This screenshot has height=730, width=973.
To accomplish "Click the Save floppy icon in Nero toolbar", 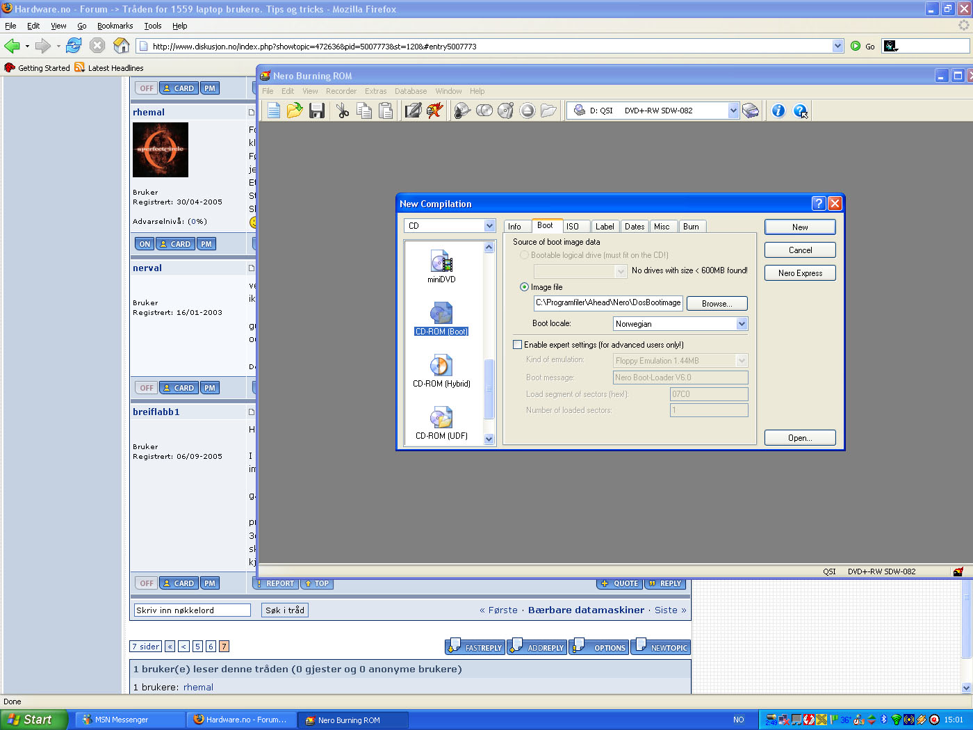I will (317, 111).
